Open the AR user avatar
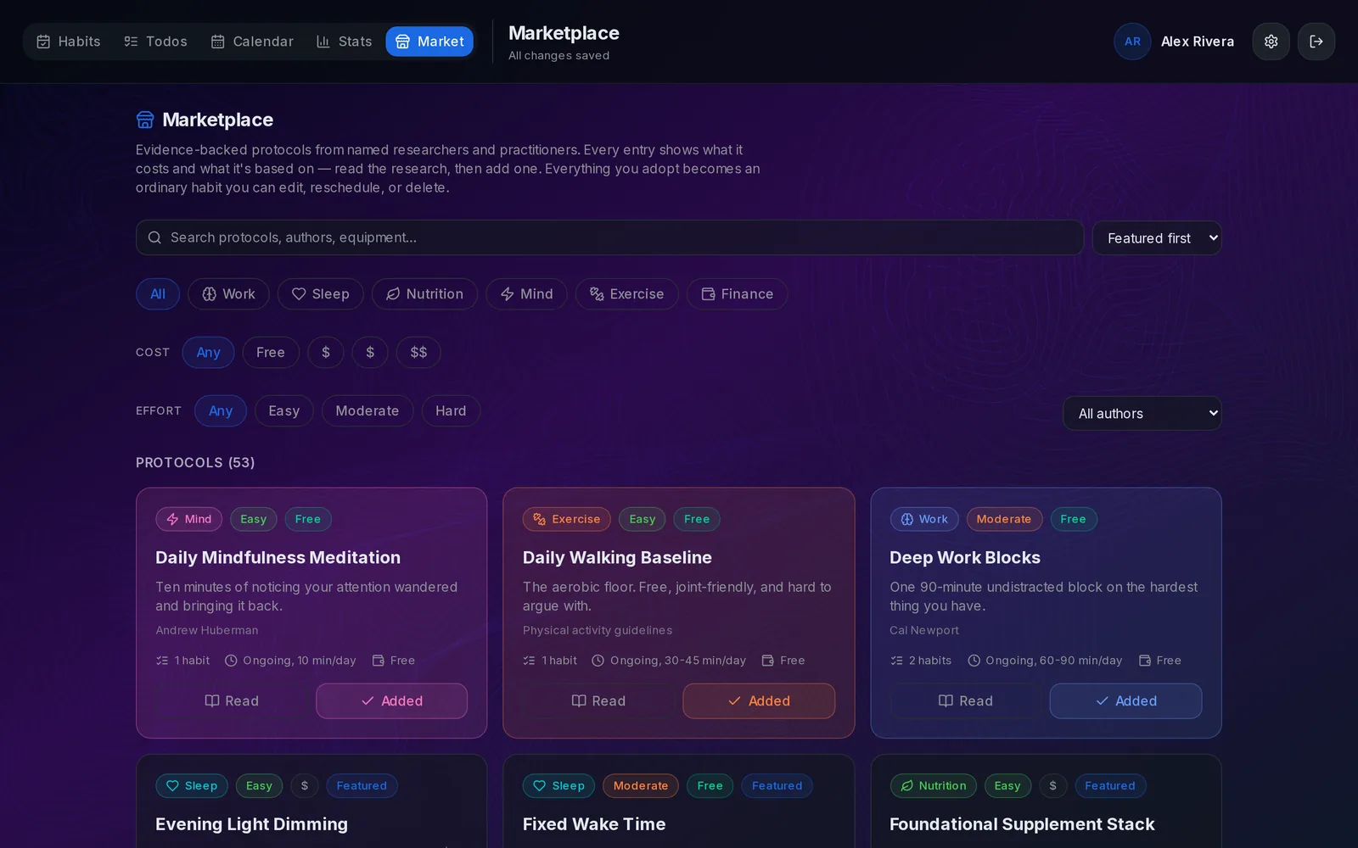1358x848 pixels. pyautogui.click(x=1132, y=42)
